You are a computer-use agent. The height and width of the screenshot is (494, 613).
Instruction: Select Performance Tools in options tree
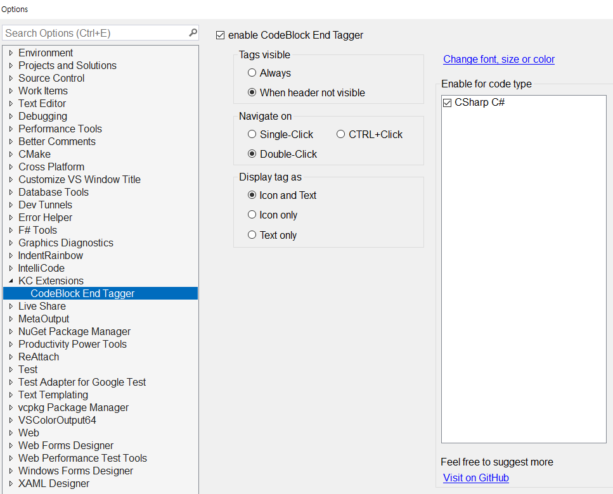pos(60,129)
